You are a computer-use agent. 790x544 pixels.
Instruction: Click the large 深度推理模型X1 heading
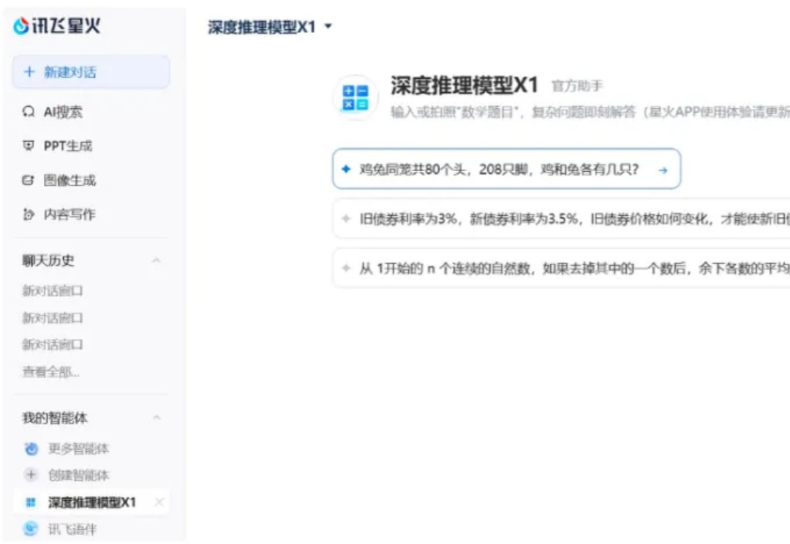[x=464, y=85]
